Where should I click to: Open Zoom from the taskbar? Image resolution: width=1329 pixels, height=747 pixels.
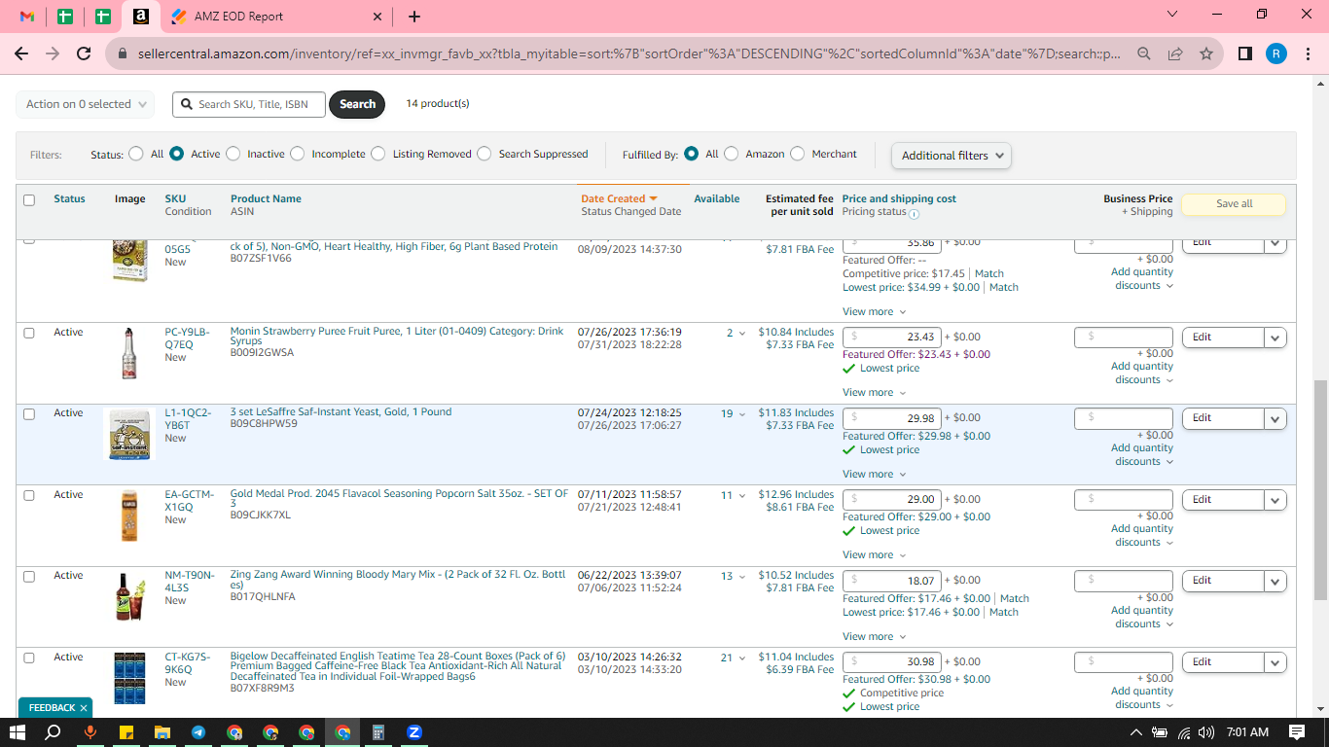(x=414, y=732)
